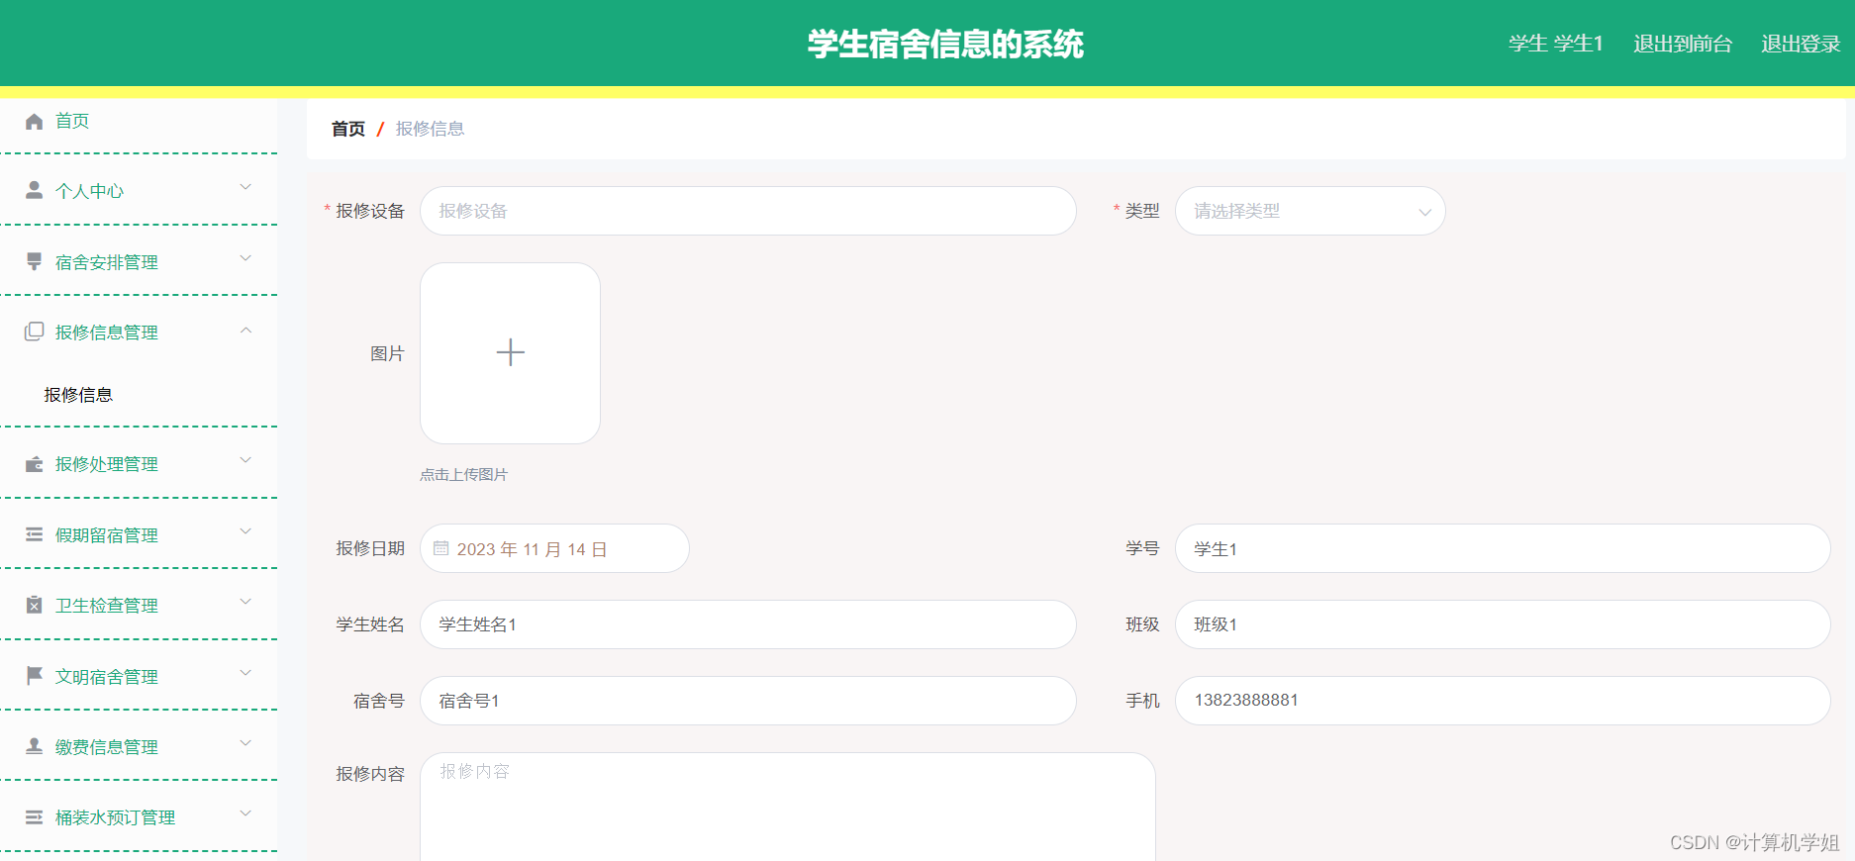Click the 图片 field label

pos(387,353)
